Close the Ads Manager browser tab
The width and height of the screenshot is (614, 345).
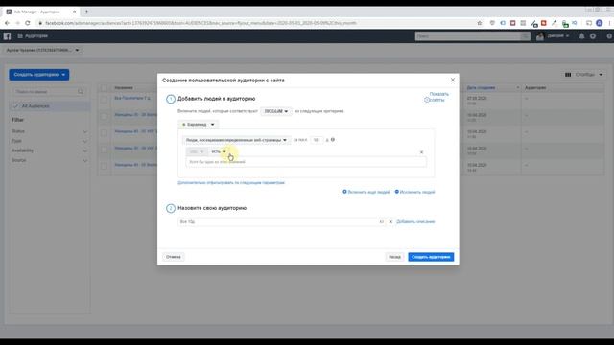[75, 11]
